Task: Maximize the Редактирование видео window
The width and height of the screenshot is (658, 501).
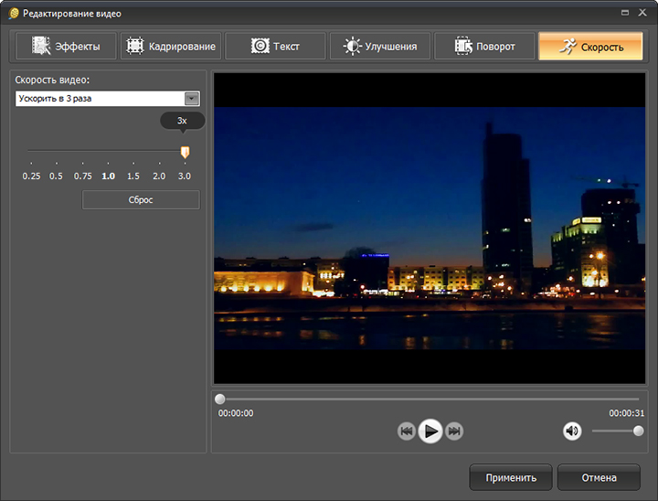Action: point(625,13)
